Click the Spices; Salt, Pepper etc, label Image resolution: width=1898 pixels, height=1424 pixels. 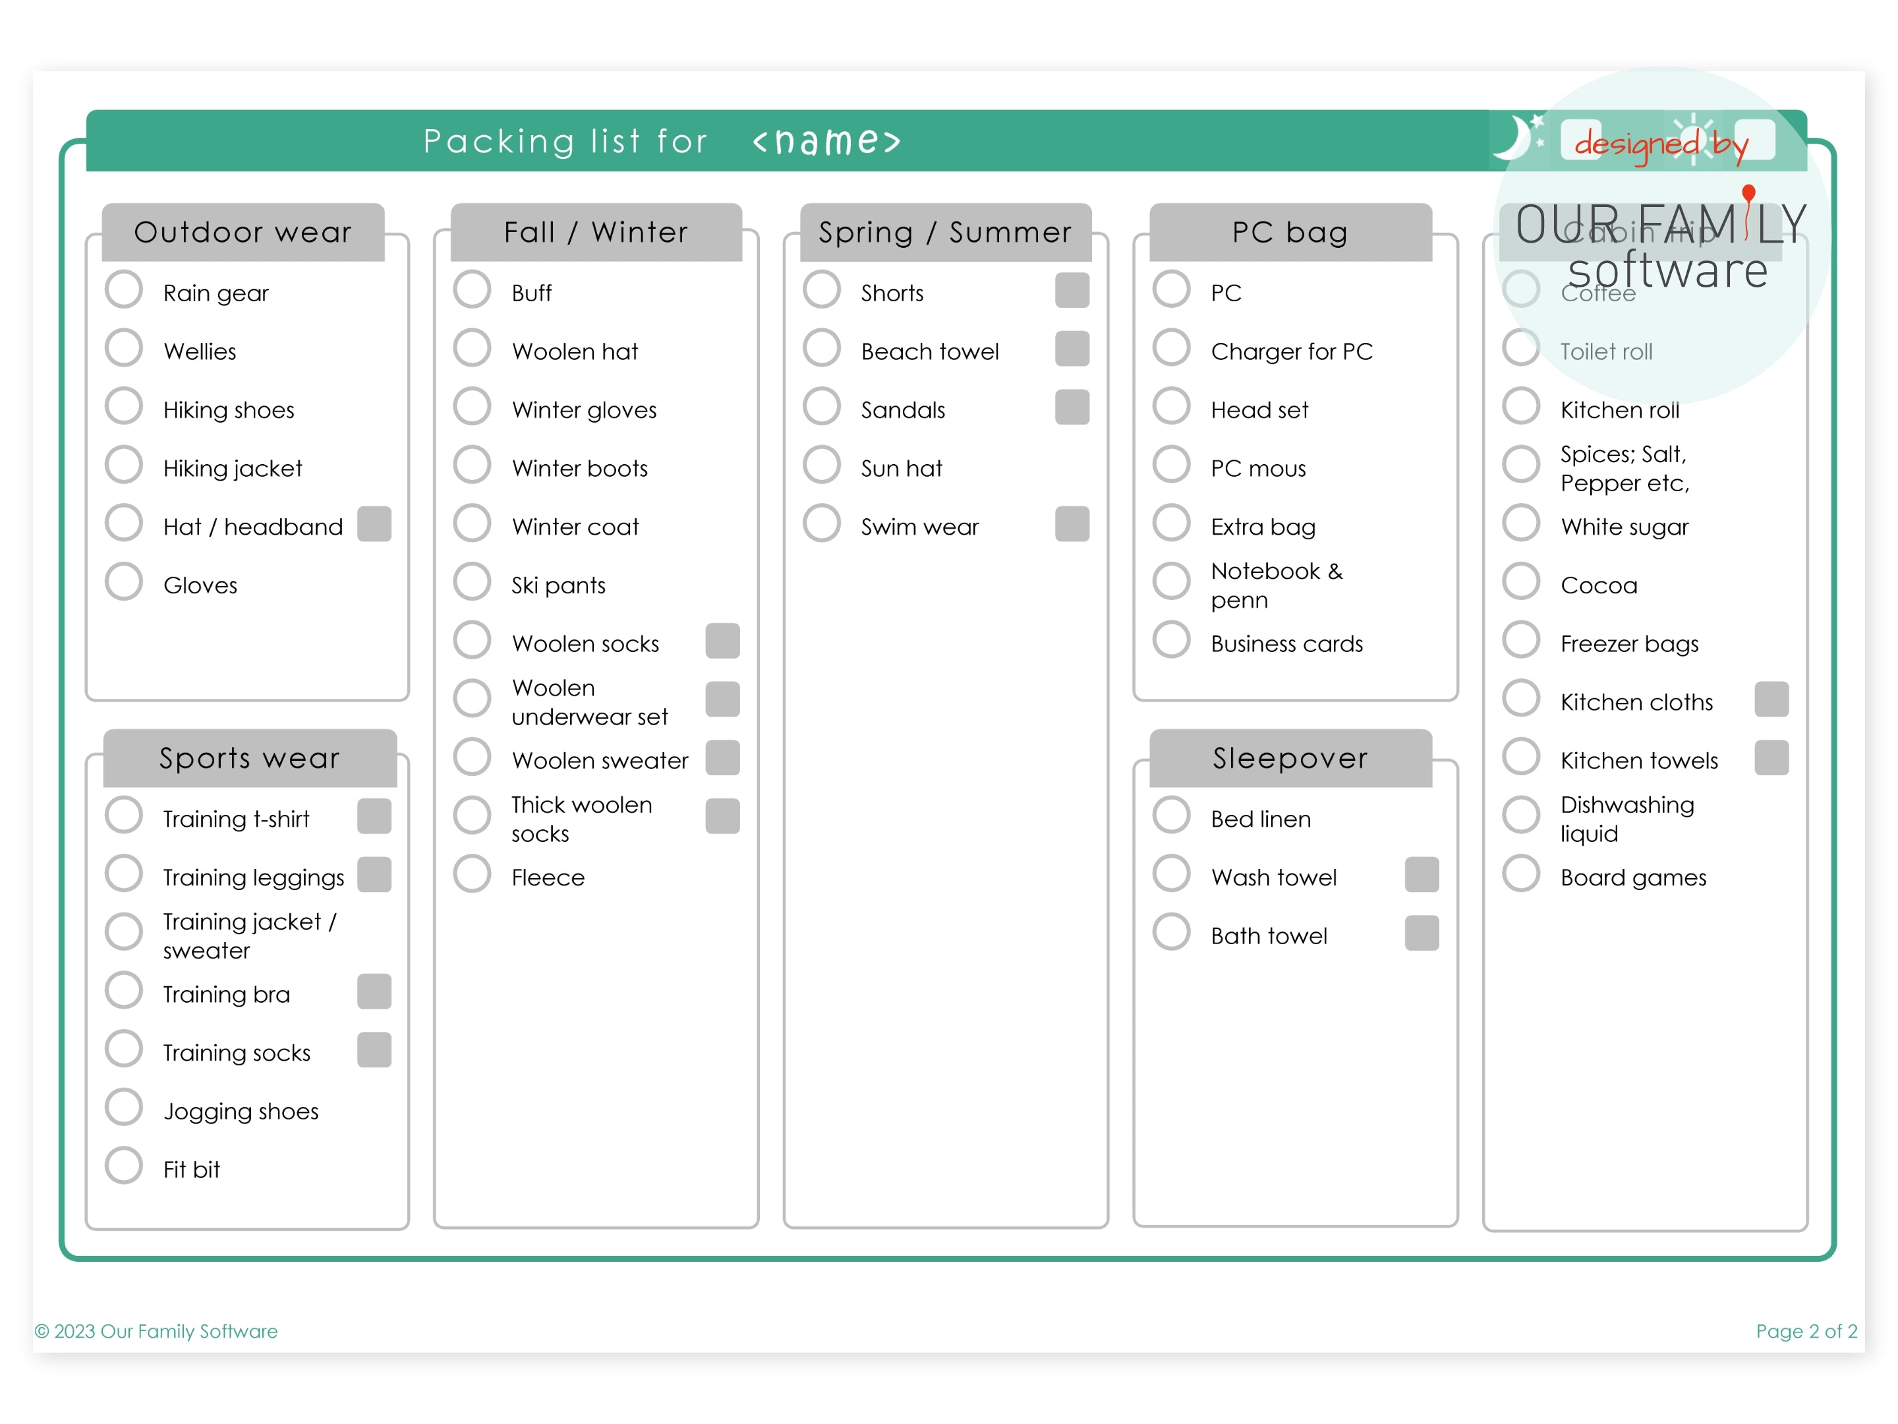(x=1625, y=468)
